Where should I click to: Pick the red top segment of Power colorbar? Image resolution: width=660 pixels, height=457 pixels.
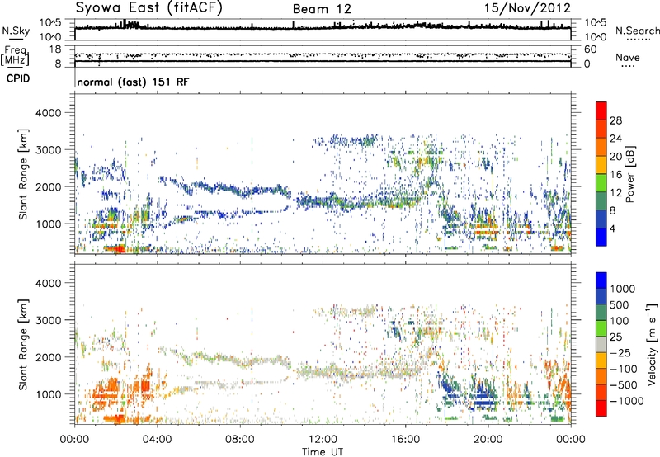(601, 111)
